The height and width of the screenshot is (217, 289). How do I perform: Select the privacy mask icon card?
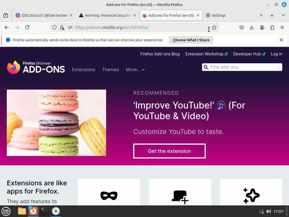(109, 192)
